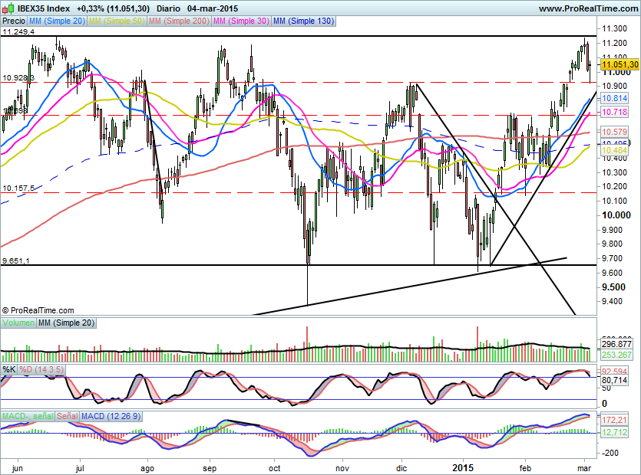Select the %K stochastic label
Screen dimensions: 641x475
[9, 370]
